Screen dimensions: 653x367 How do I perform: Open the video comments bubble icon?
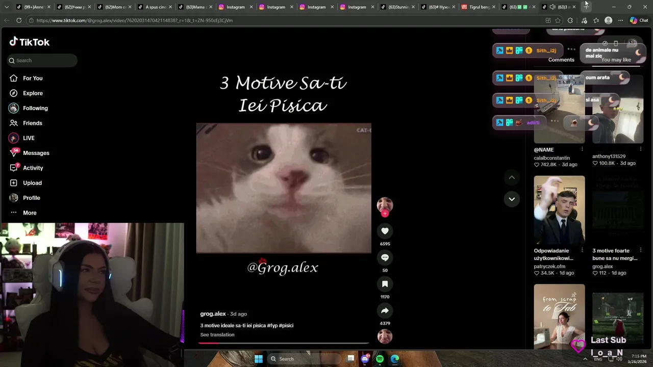tap(385, 257)
